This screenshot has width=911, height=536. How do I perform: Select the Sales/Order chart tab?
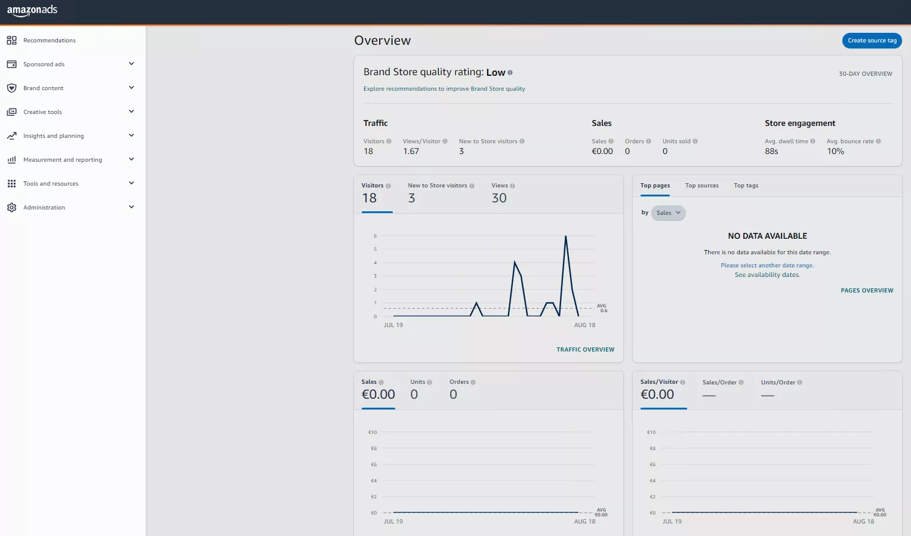click(723, 389)
